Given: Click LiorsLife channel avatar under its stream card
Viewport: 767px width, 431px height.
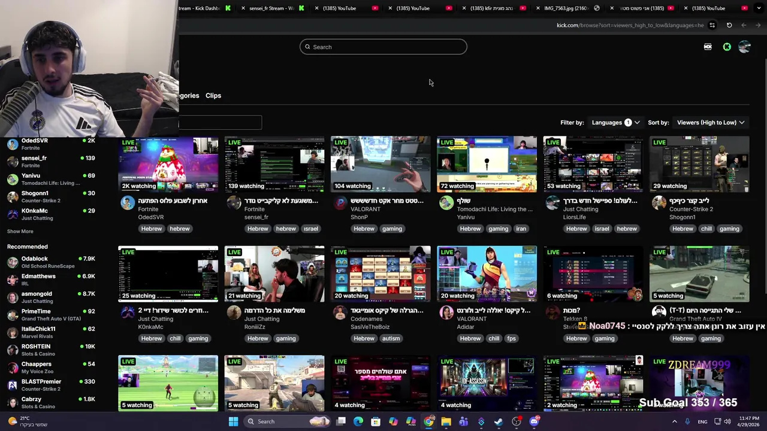Looking at the screenshot, I should pyautogui.click(x=552, y=203).
